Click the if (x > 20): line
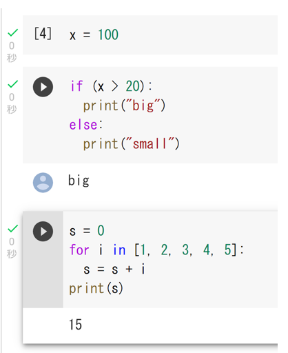 (x=111, y=86)
